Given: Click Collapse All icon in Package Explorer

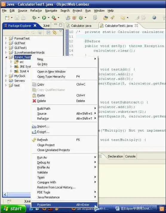Looking at the screenshot, I should tap(48, 32).
